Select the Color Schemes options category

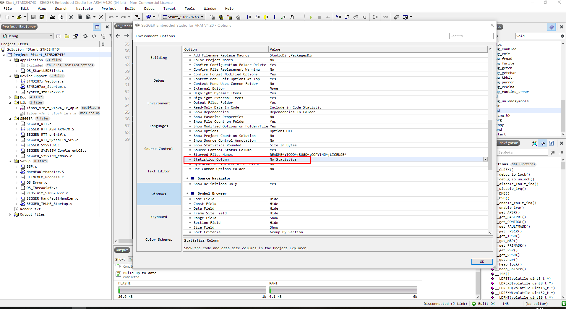click(x=159, y=240)
